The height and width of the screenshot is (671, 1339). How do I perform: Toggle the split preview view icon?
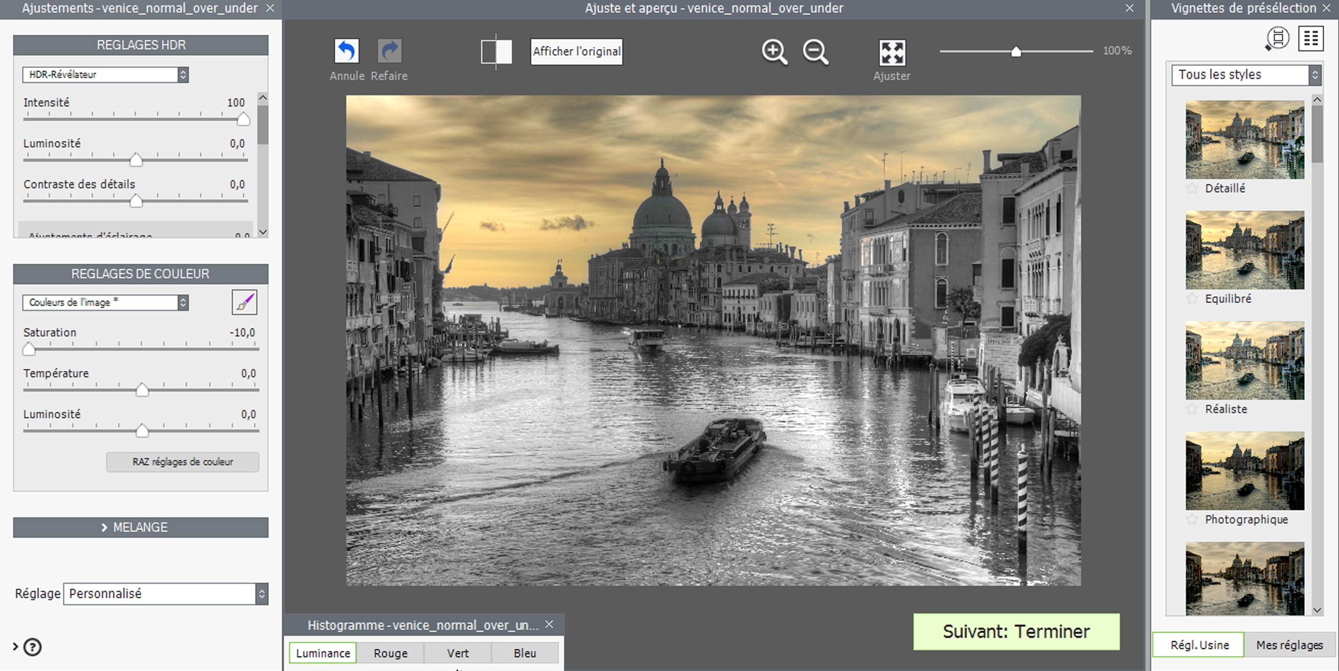pyautogui.click(x=496, y=52)
